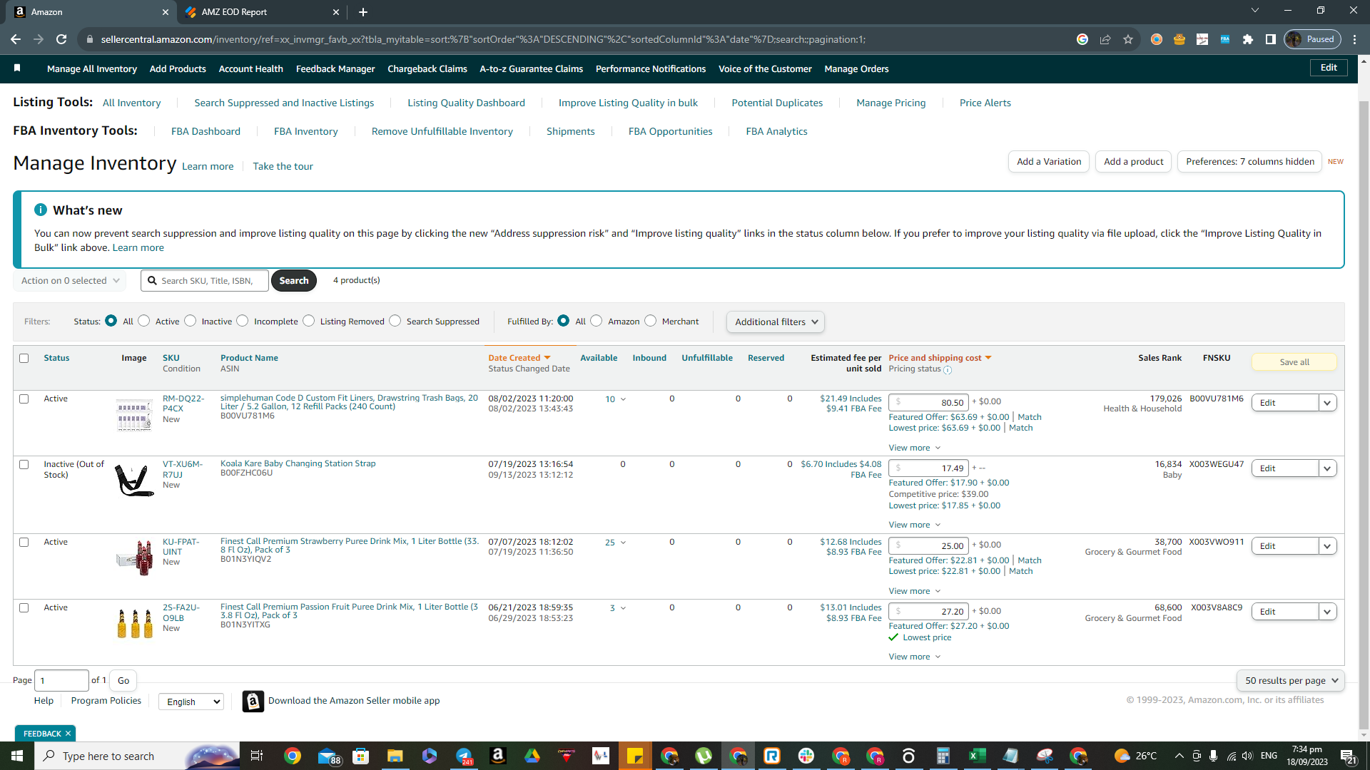The height and width of the screenshot is (770, 1370).
Task: Click the browser back arrow
Action: click(16, 39)
